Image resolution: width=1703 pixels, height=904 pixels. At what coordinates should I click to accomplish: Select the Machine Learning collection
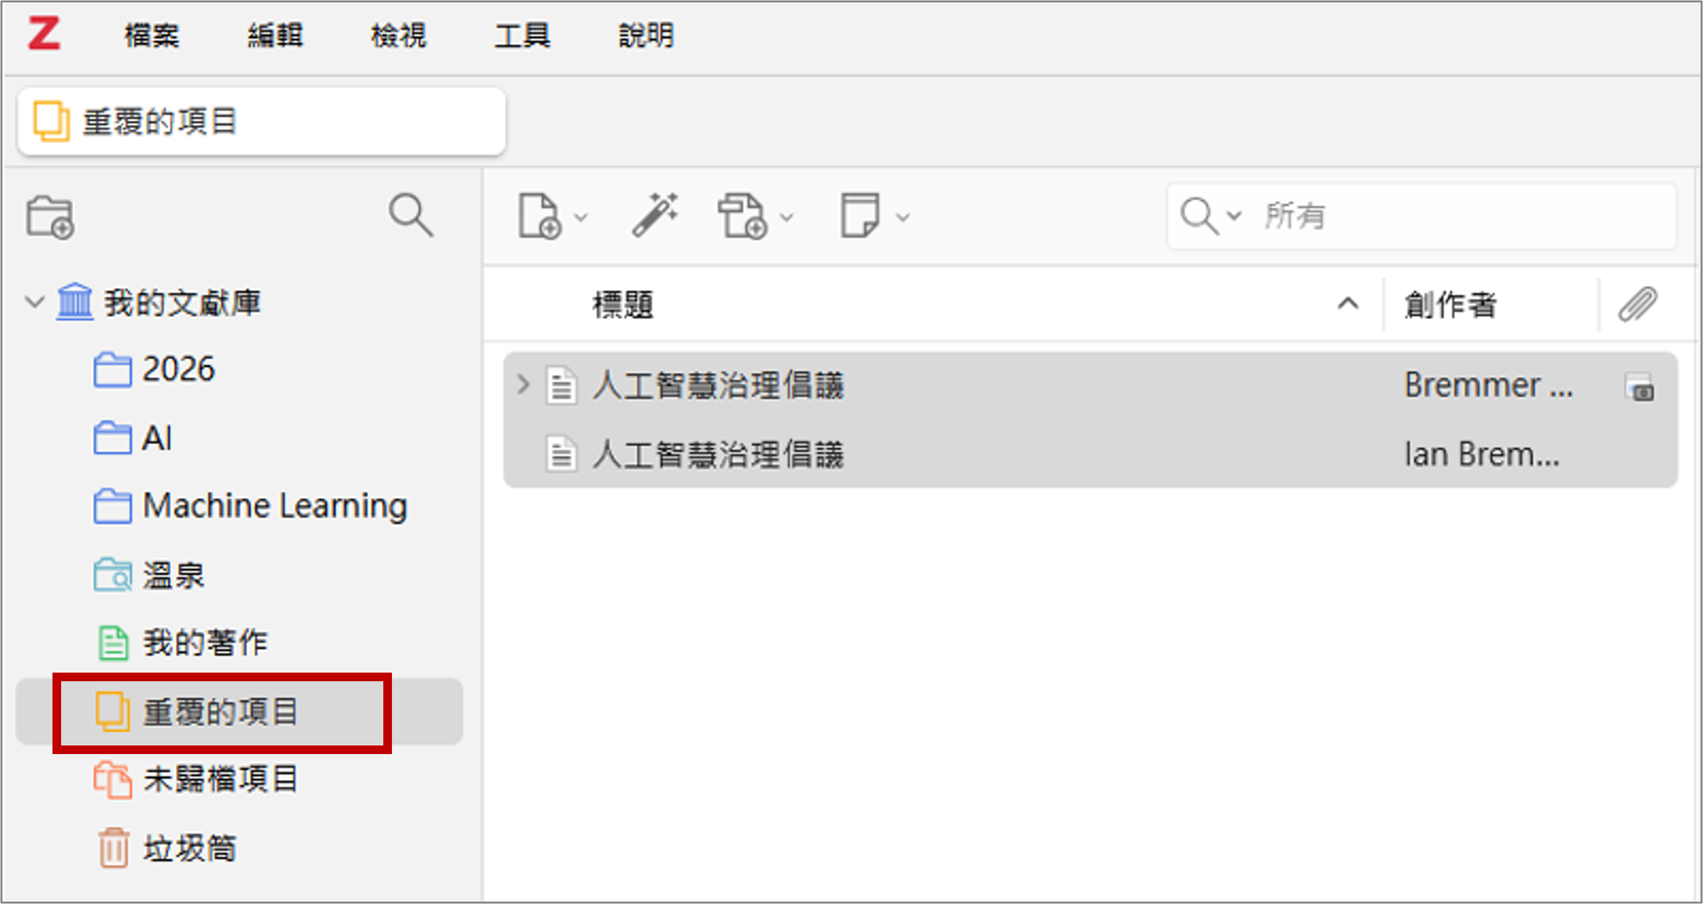click(x=274, y=506)
